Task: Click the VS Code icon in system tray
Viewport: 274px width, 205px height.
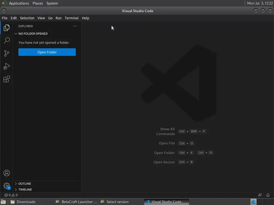Action: click(254, 202)
